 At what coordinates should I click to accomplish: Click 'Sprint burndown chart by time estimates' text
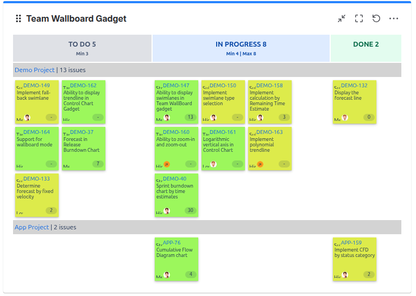(174, 191)
